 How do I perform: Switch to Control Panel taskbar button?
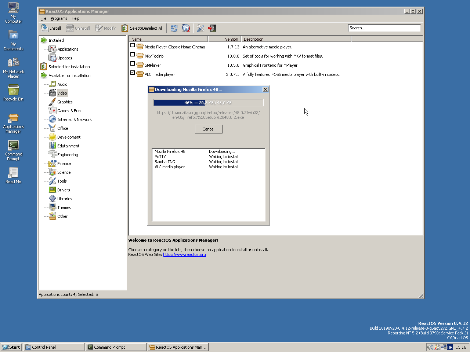[54, 347]
